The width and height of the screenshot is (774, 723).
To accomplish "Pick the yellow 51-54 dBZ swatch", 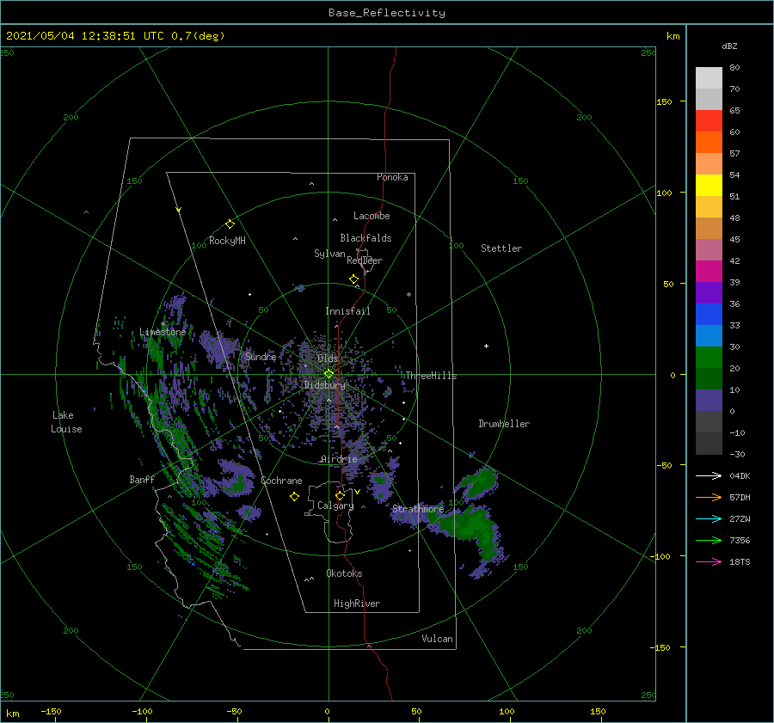I will click(x=709, y=186).
